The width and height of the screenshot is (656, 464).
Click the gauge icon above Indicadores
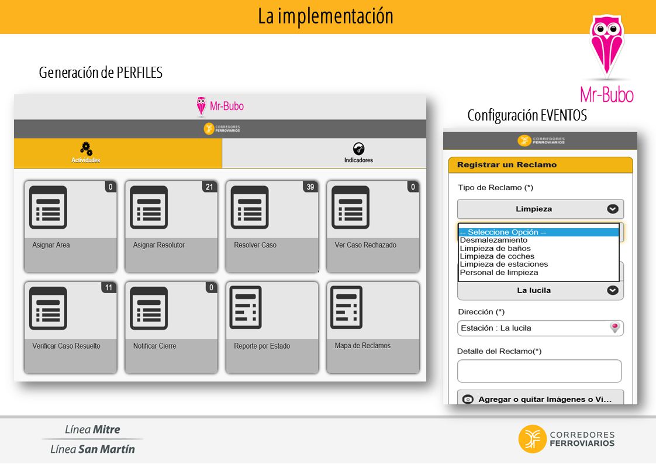[358, 149]
